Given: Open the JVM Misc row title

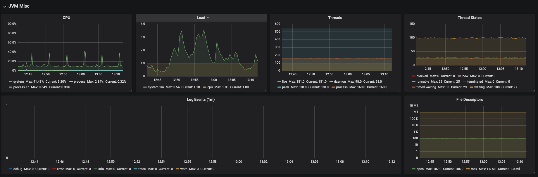Looking at the screenshot, I should (x=19, y=6).
